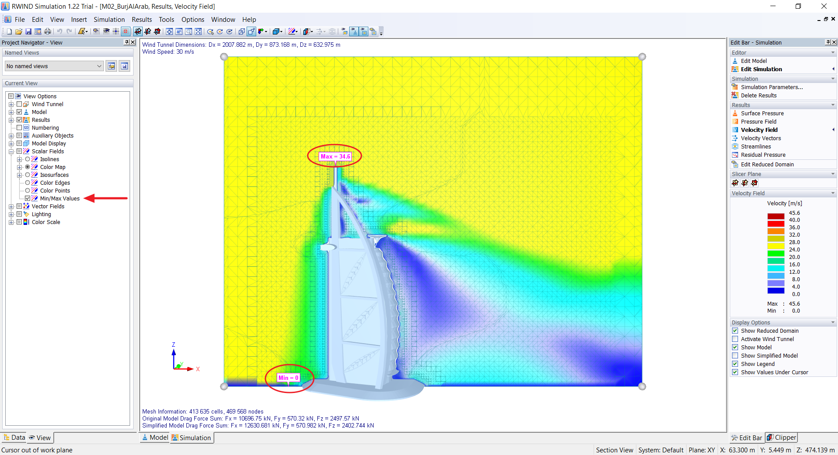
Task: Collapse the Slicer Plane panel
Action: tap(834, 174)
